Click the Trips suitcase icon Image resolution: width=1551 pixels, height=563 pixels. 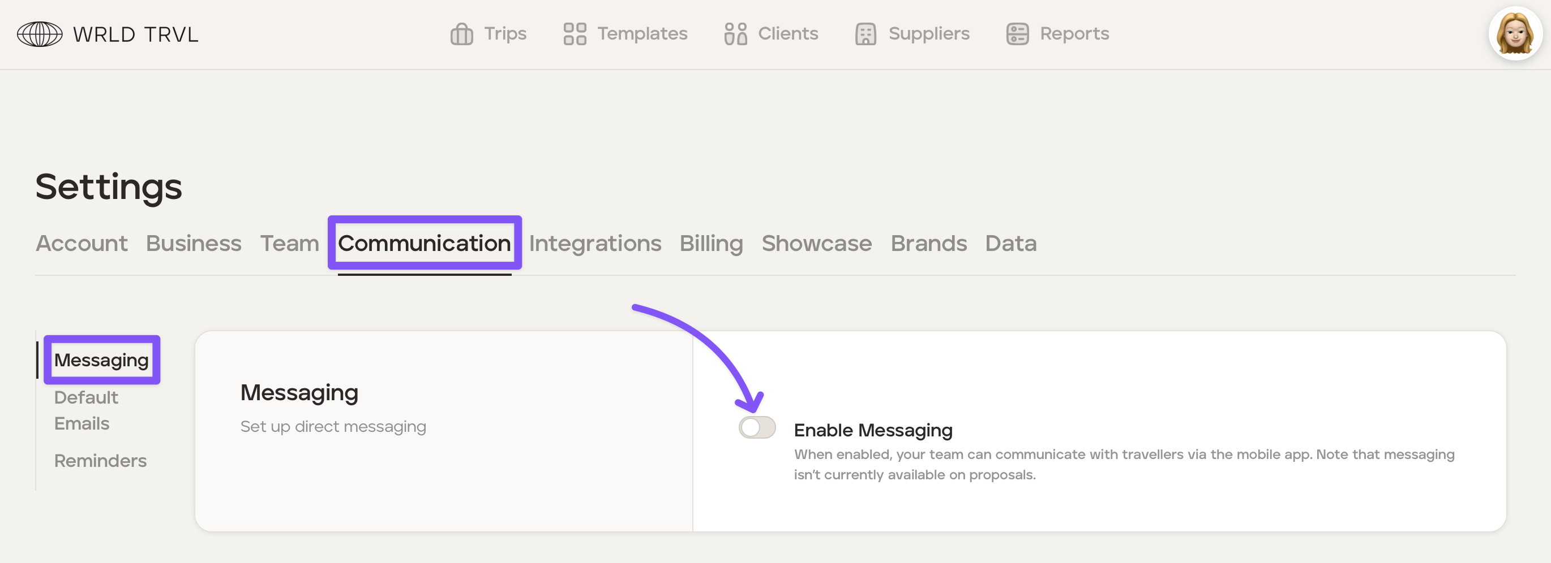(461, 34)
